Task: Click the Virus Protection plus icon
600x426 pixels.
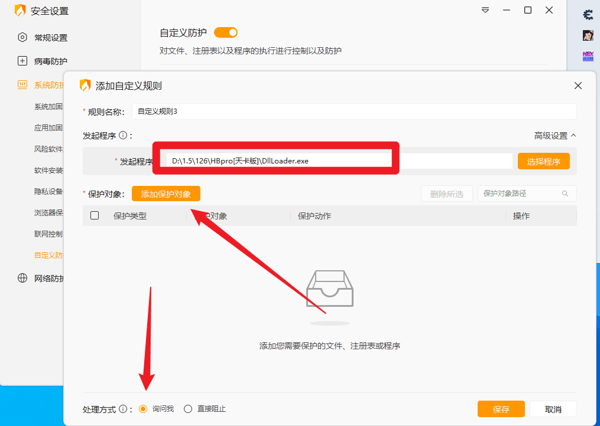Action: pyautogui.click(x=22, y=61)
